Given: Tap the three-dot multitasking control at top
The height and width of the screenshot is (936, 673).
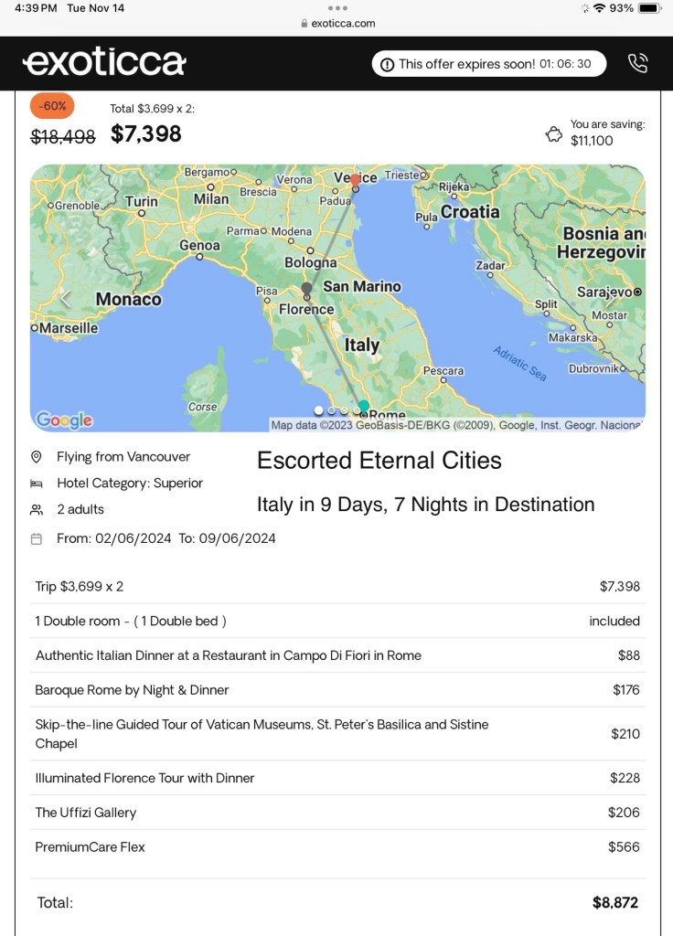Looking at the screenshot, I should (x=336, y=7).
